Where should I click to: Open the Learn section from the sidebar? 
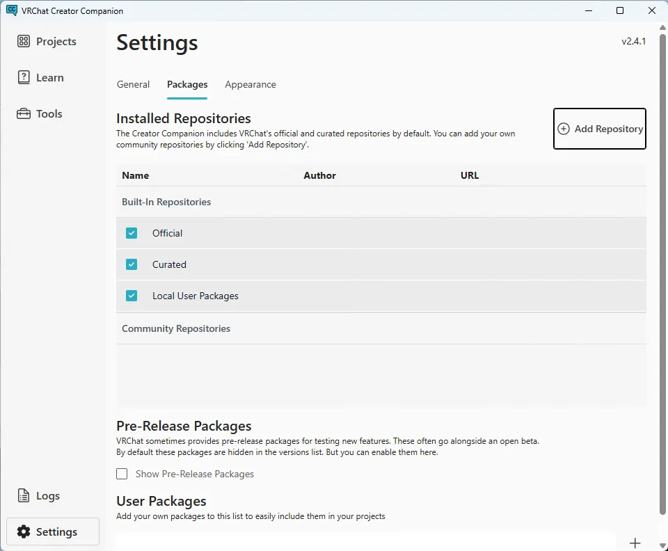click(x=41, y=77)
